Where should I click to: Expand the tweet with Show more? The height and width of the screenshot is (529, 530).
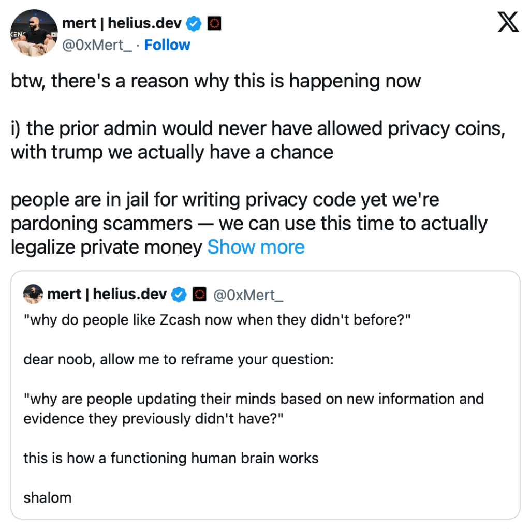click(256, 247)
